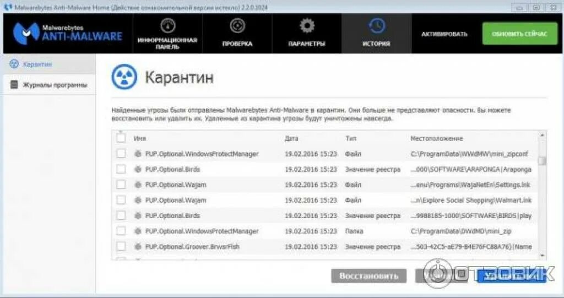Check the Walmart.lnk Wajam row checkbox

pyautogui.click(x=121, y=200)
